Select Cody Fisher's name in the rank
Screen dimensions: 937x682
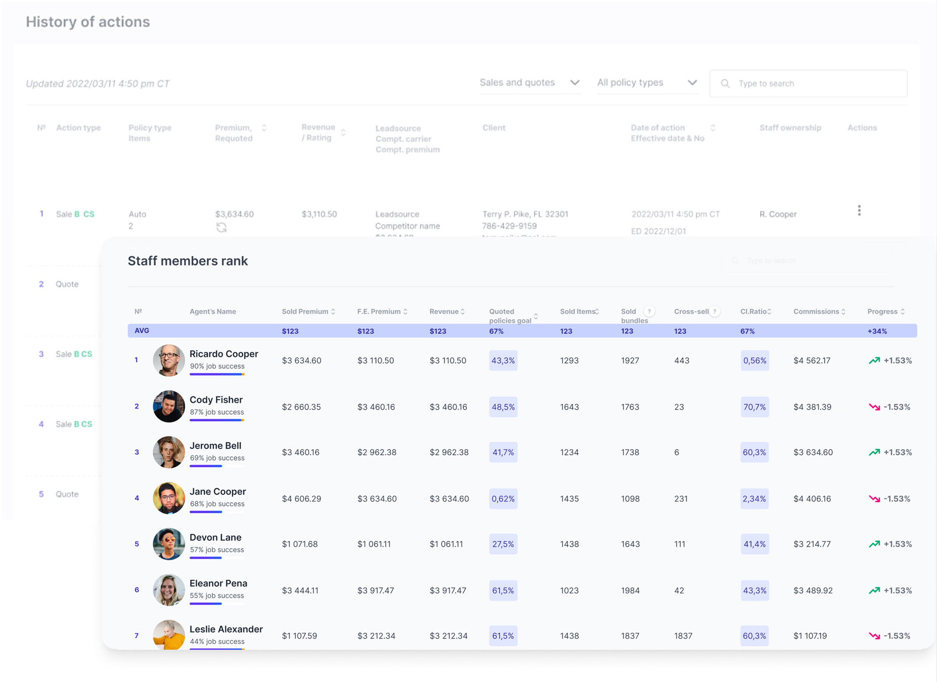point(216,399)
